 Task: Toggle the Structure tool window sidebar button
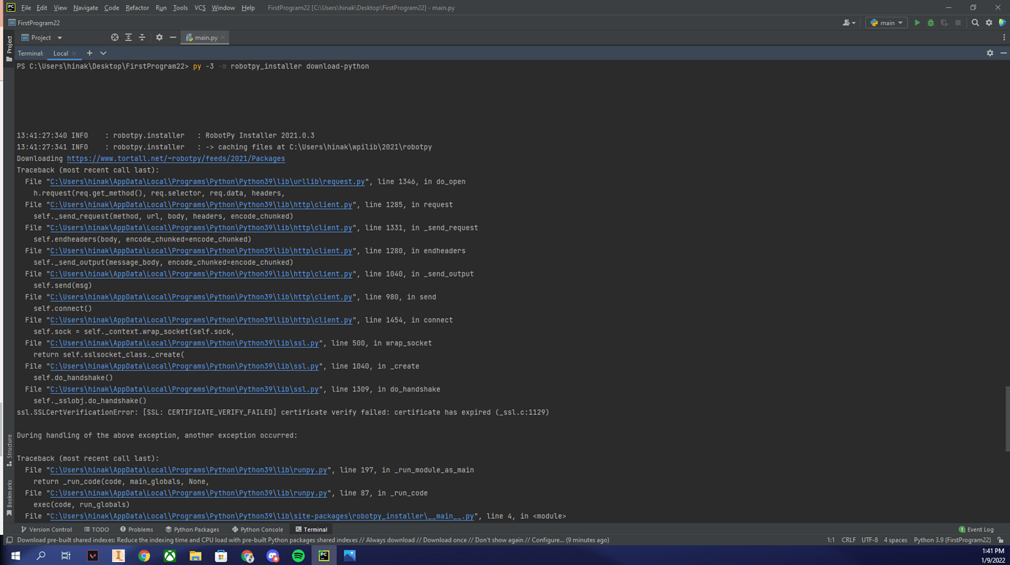(9, 449)
